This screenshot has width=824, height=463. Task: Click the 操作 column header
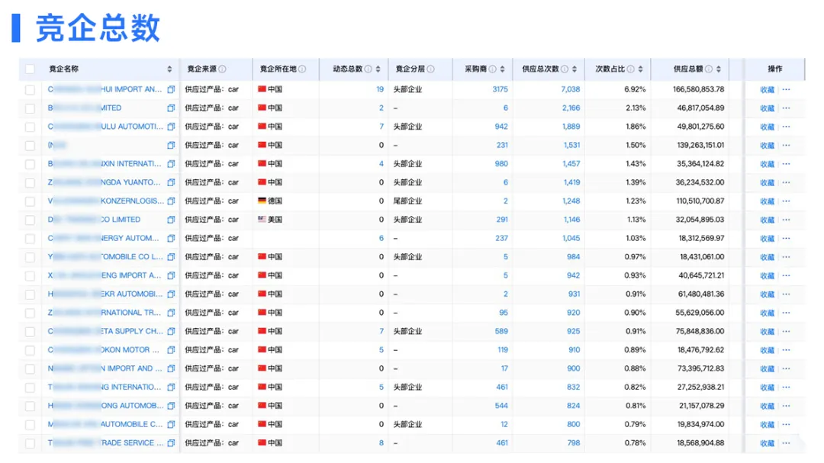pyautogui.click(x=774, y=69)
